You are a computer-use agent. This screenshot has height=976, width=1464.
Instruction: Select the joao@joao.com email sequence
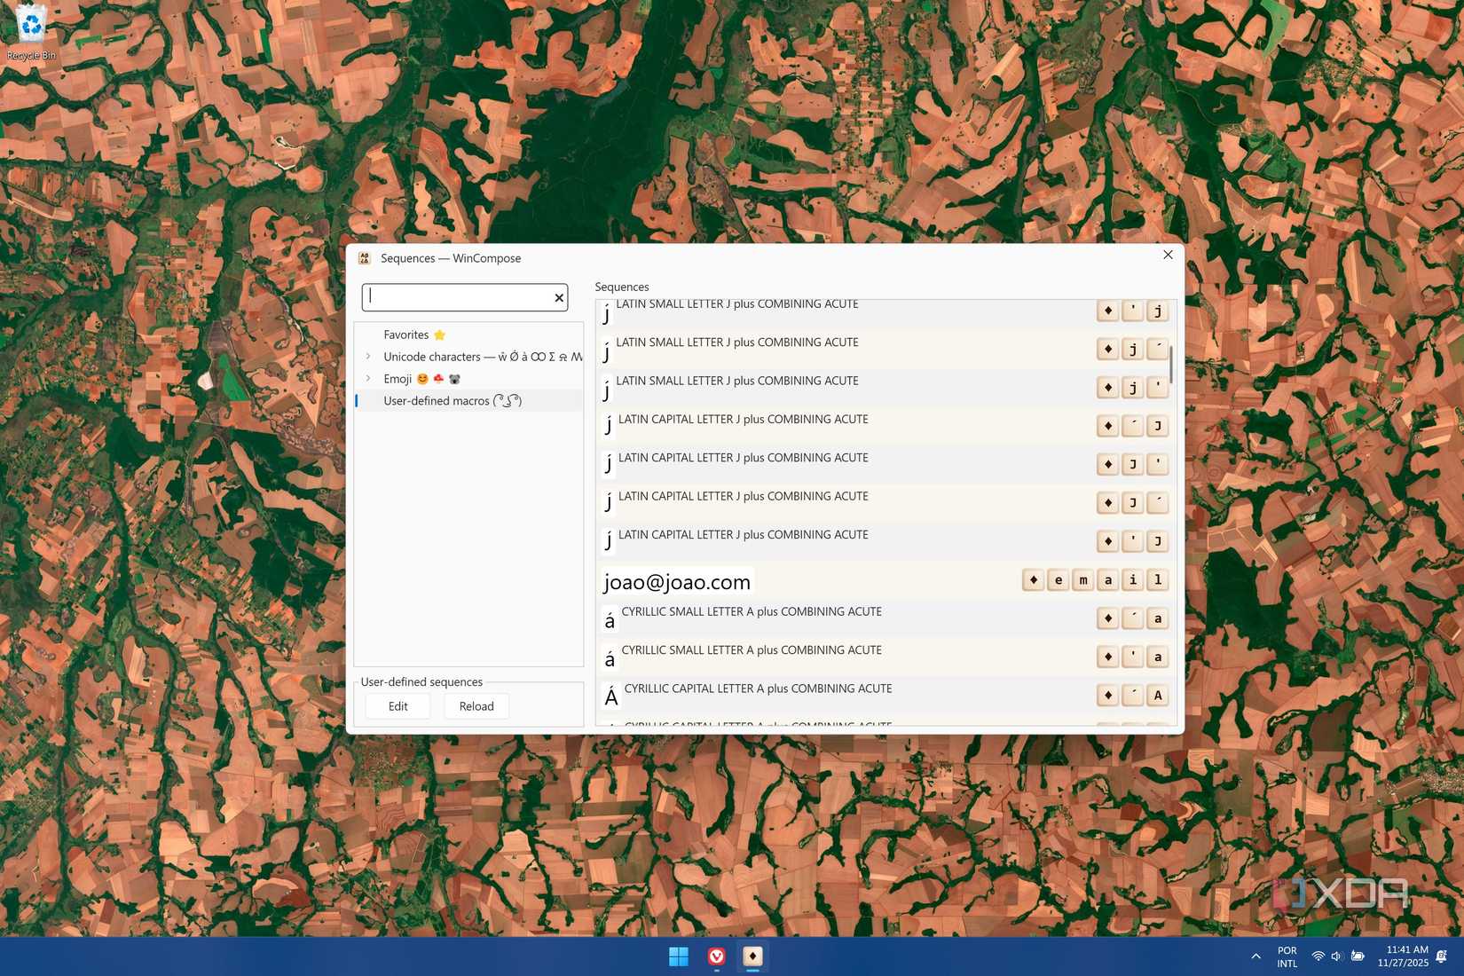click(x=677, y=582)
